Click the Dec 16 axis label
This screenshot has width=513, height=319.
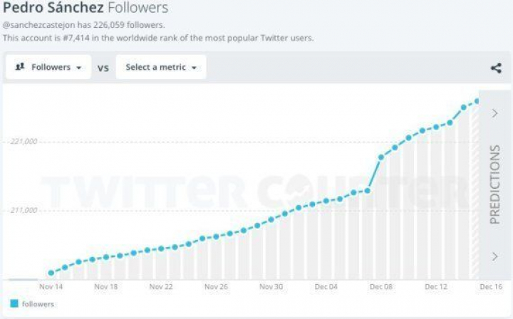490,287
